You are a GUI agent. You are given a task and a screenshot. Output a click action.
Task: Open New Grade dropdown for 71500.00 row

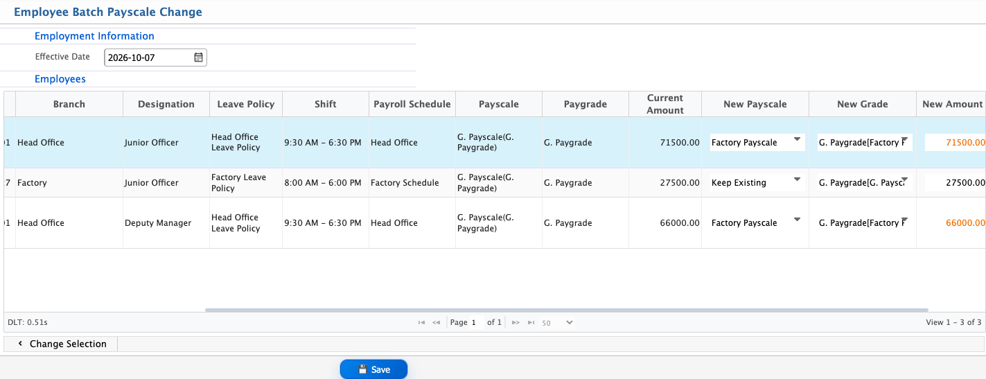pyautogui.click(x=864, y=143)
